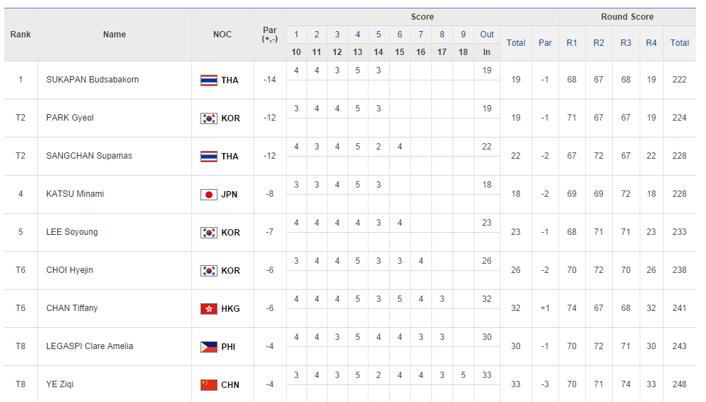Click China flag for YE Ziqi
The width and height of the screenshot is (706, 402).
(x=208, y=385)
